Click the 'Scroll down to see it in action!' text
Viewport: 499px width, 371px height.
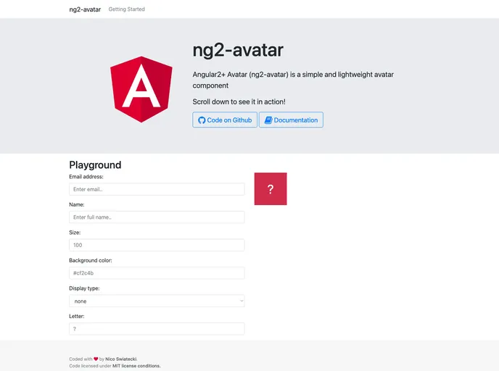[x=239, y=101]
